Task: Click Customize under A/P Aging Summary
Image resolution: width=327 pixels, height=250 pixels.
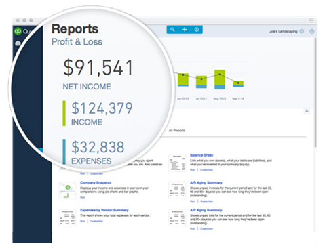Action: click(206, 228)
